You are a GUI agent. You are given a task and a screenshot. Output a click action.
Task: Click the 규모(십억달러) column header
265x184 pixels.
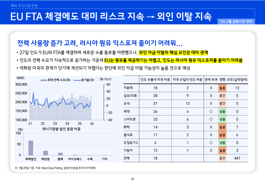coord(237,79)
